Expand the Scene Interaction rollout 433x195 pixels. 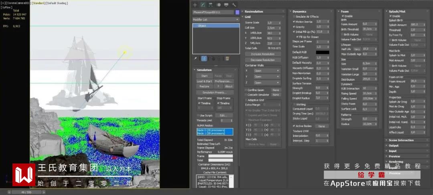click(x=407, y=140)
